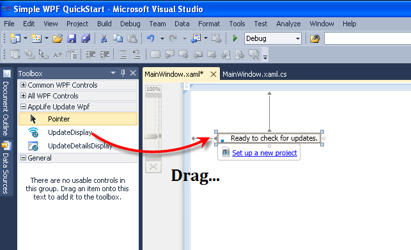
Task: Adjust the designer zoom slider
Action: [x=153, y=136]
